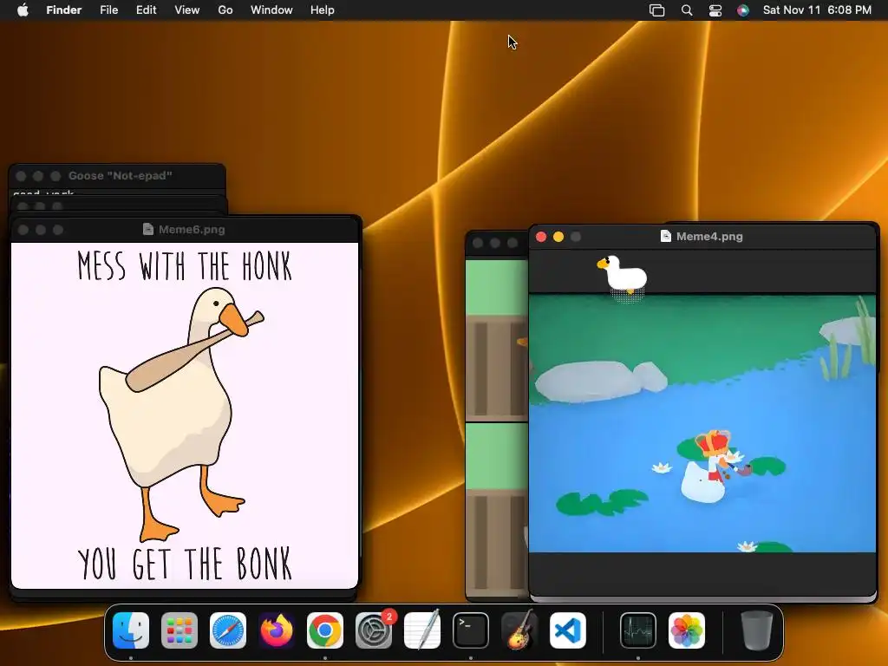Click the Goose "Not-epad" window title bar

[x=117, y=175]
